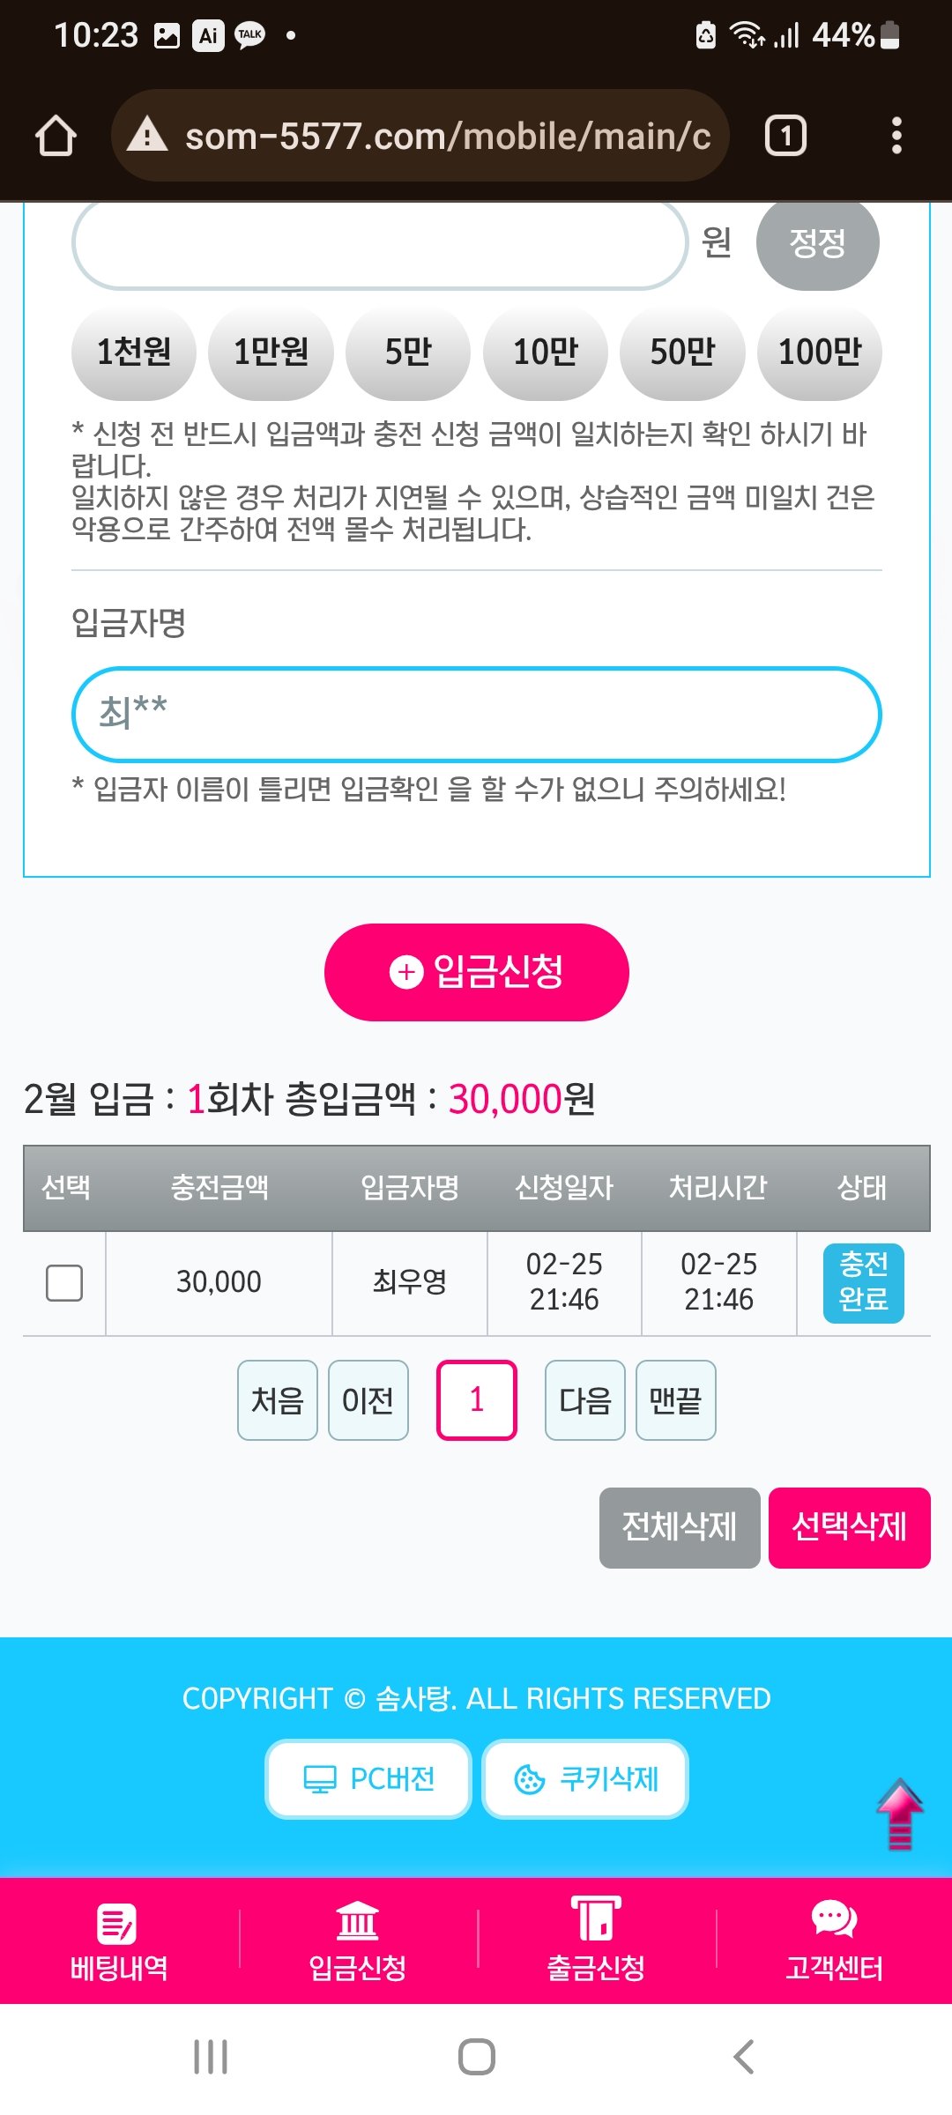Tap the 정정 reset button
The image size is (952, 2115).
click(817, 243)
